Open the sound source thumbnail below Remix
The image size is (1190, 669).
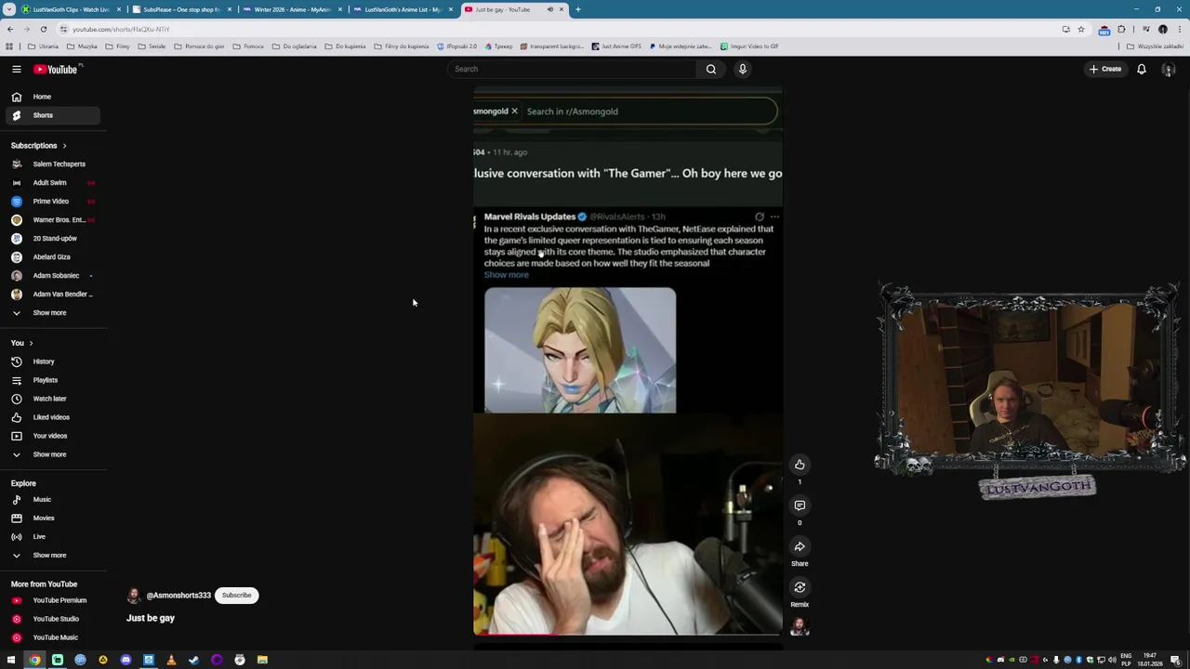point(800,626)
